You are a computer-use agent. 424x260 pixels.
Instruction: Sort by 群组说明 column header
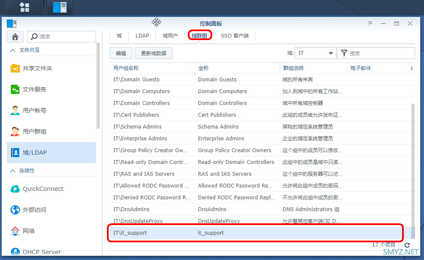313,68
